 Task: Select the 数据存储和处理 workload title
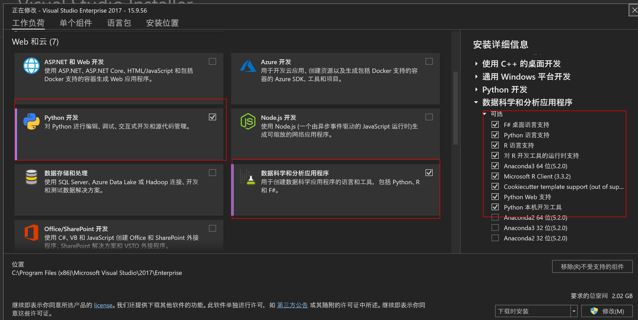click(66, 173)
